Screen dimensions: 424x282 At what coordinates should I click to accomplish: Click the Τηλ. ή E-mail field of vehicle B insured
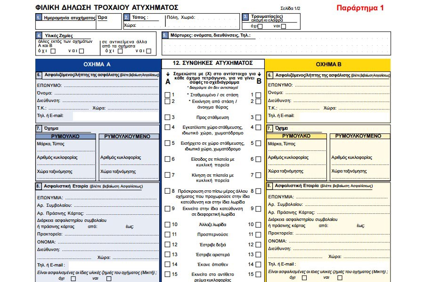[x=344, y=116]
